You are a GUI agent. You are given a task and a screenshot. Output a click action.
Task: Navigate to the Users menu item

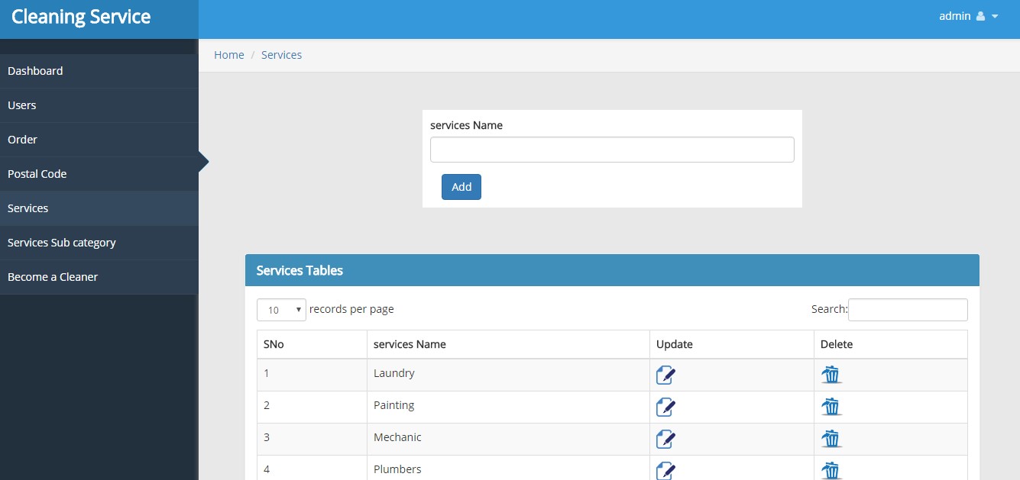pyautogui.click(x=21, y=105)
